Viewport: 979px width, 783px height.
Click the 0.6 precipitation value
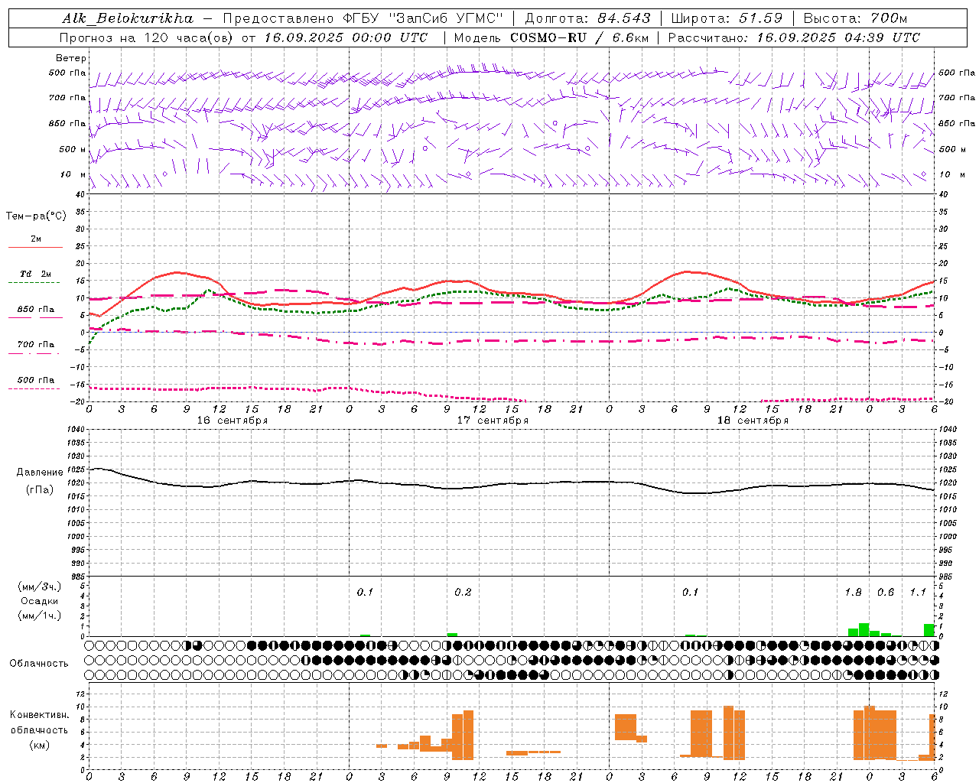[x=886, y=593]
